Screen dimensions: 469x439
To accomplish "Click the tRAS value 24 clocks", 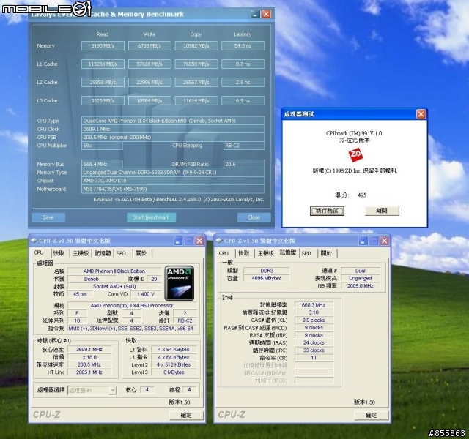I will pos(314,342).
